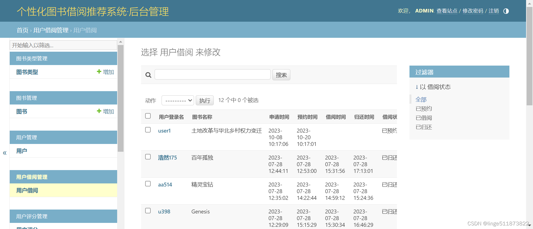Collapse the 以 借阅状态 filter section

[x=433, y=87]
